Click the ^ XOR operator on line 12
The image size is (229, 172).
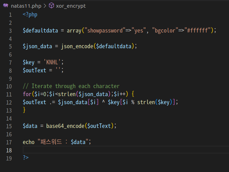click(103, 101)
